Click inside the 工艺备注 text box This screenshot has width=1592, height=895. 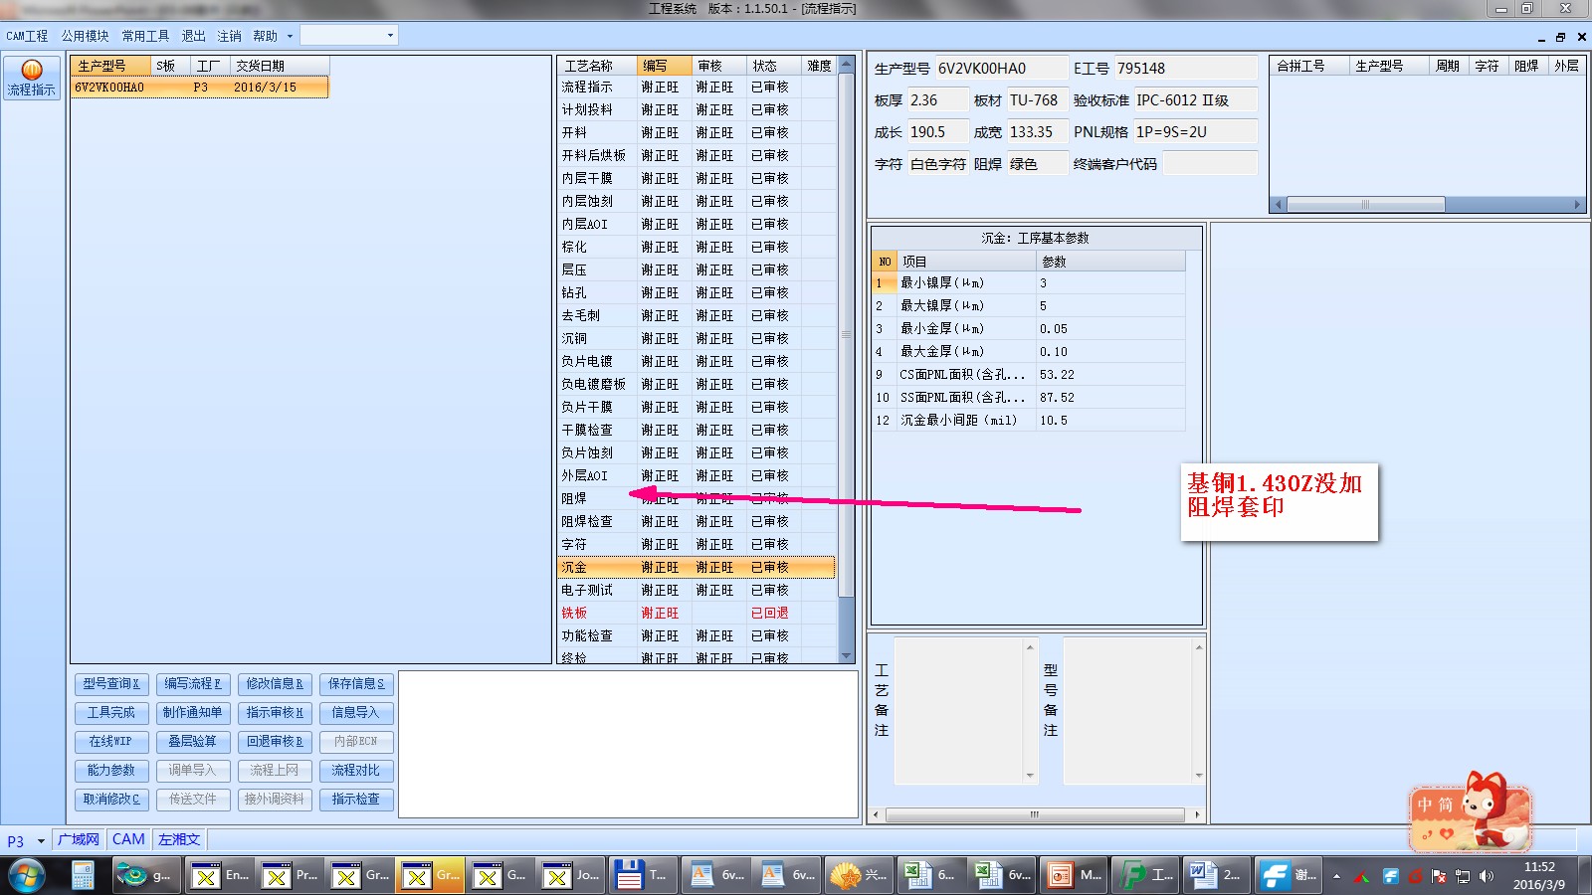(960, 711)
